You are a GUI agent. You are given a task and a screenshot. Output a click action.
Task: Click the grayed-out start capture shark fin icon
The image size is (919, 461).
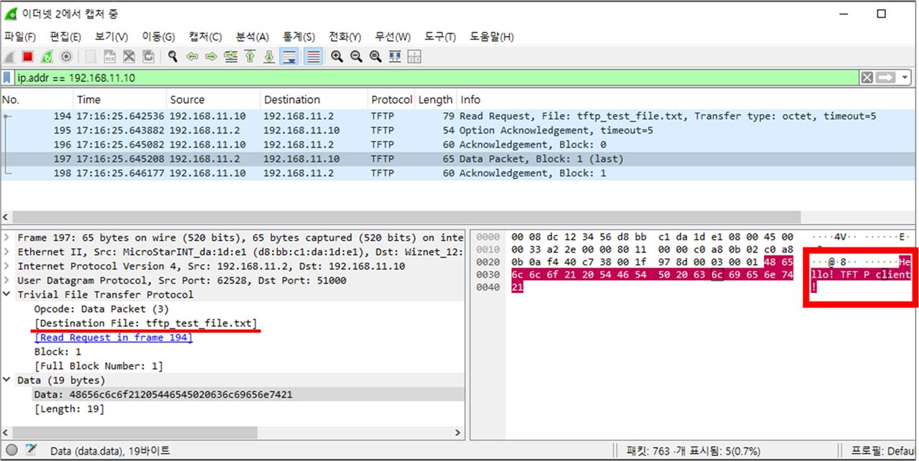pyautogui.click(x=9, y=57)
